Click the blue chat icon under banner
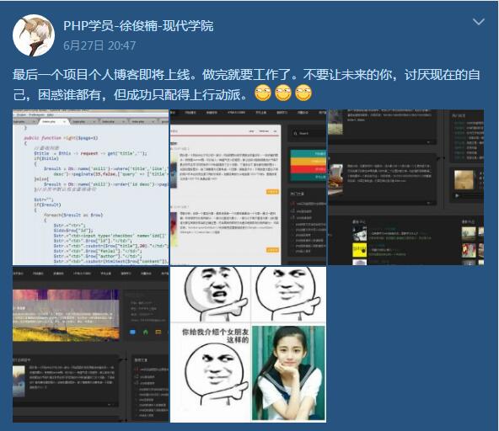This screenshot has width=499, height=431. tap(132, 333)
